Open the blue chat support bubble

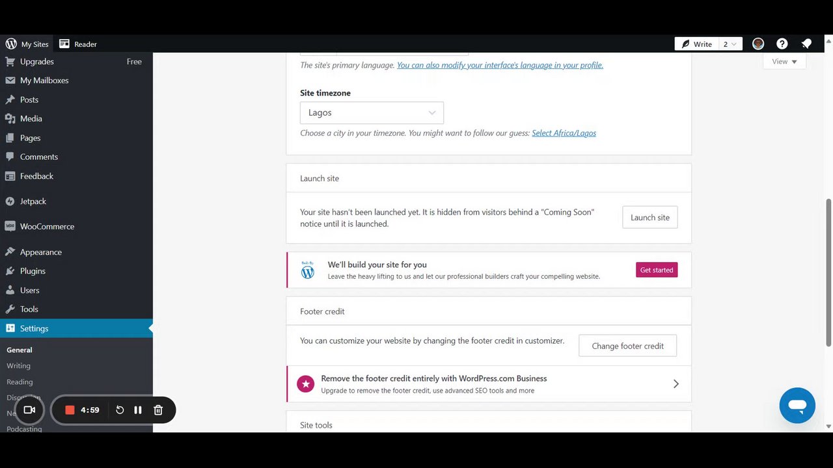point(797,406)
